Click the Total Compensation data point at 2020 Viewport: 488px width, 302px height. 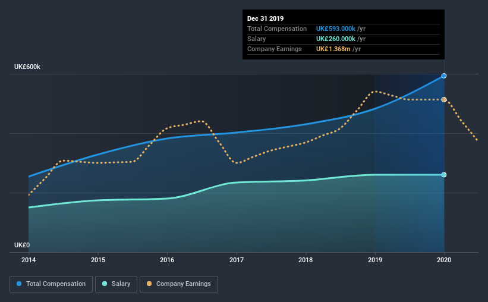[444, 76]
